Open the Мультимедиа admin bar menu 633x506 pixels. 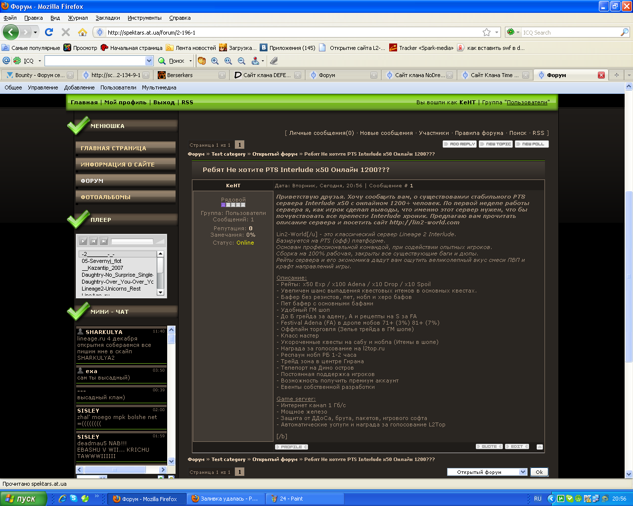[159, 87]
